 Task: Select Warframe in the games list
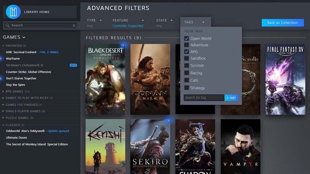tap(13, 59)
